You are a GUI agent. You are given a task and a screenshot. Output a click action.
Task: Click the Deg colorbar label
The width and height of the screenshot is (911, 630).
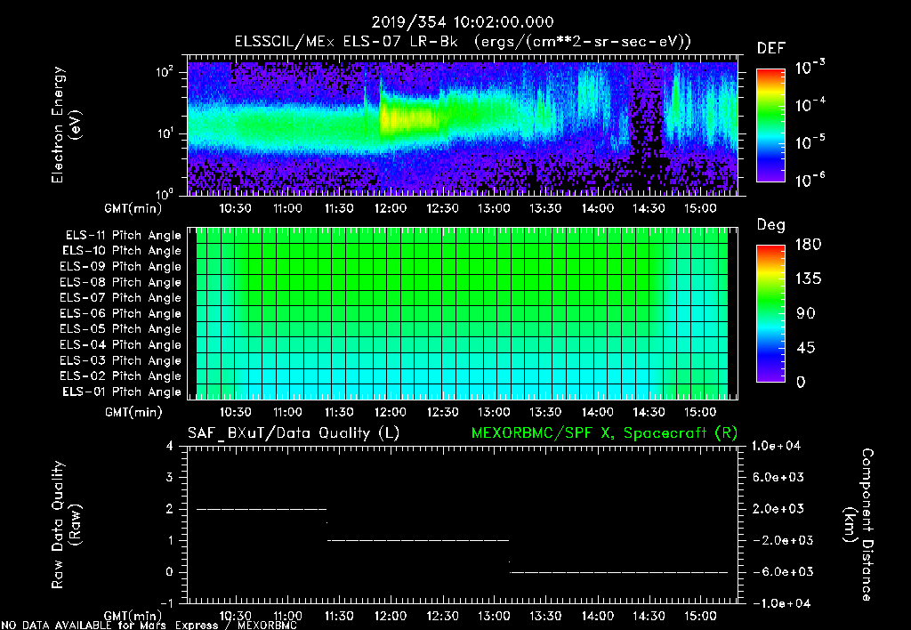(x=771, y=225)
